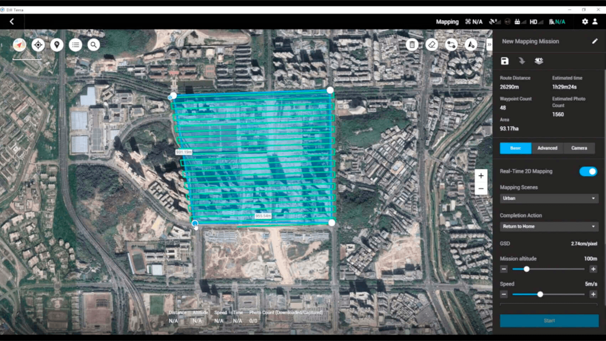Click the plus stepper to raise Mission altitude

[x=593, y=269]
